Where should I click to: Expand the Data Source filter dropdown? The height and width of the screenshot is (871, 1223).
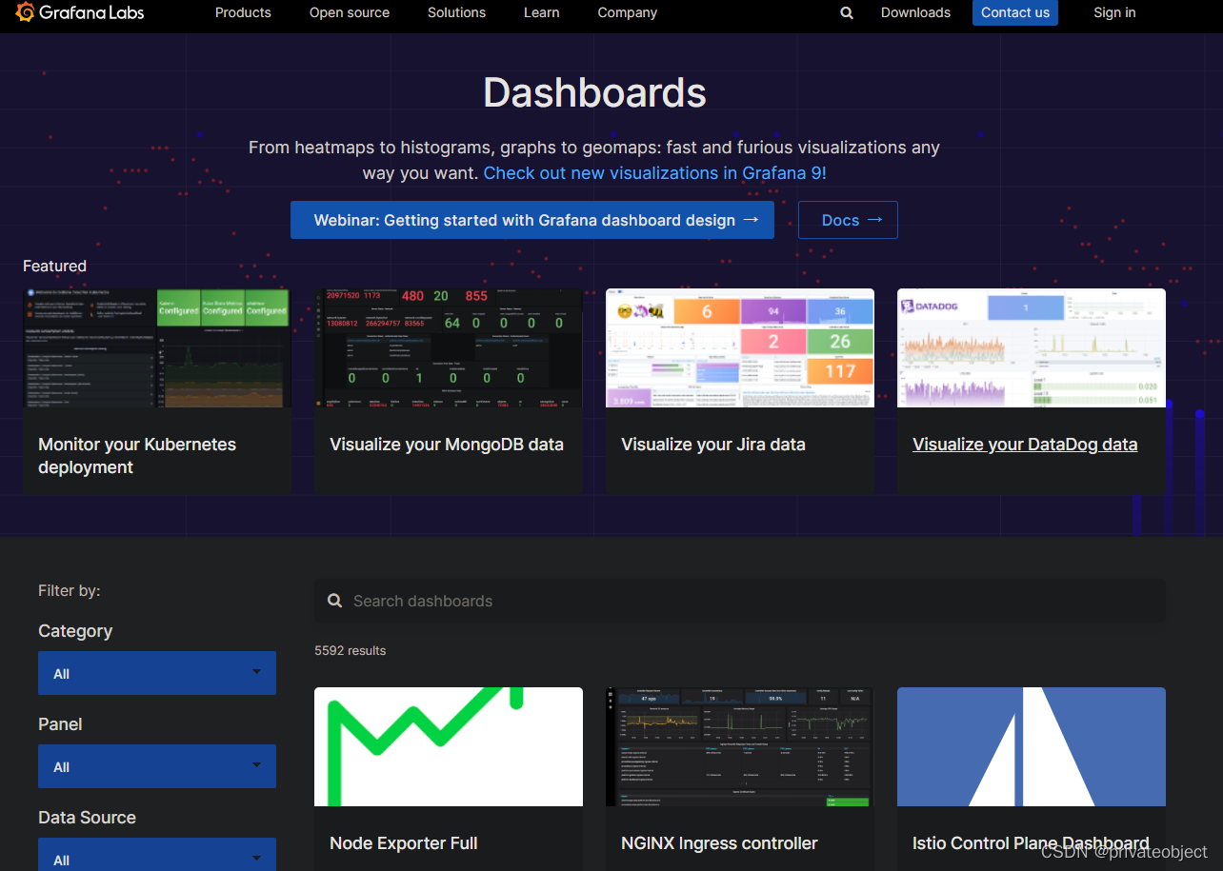157,855
